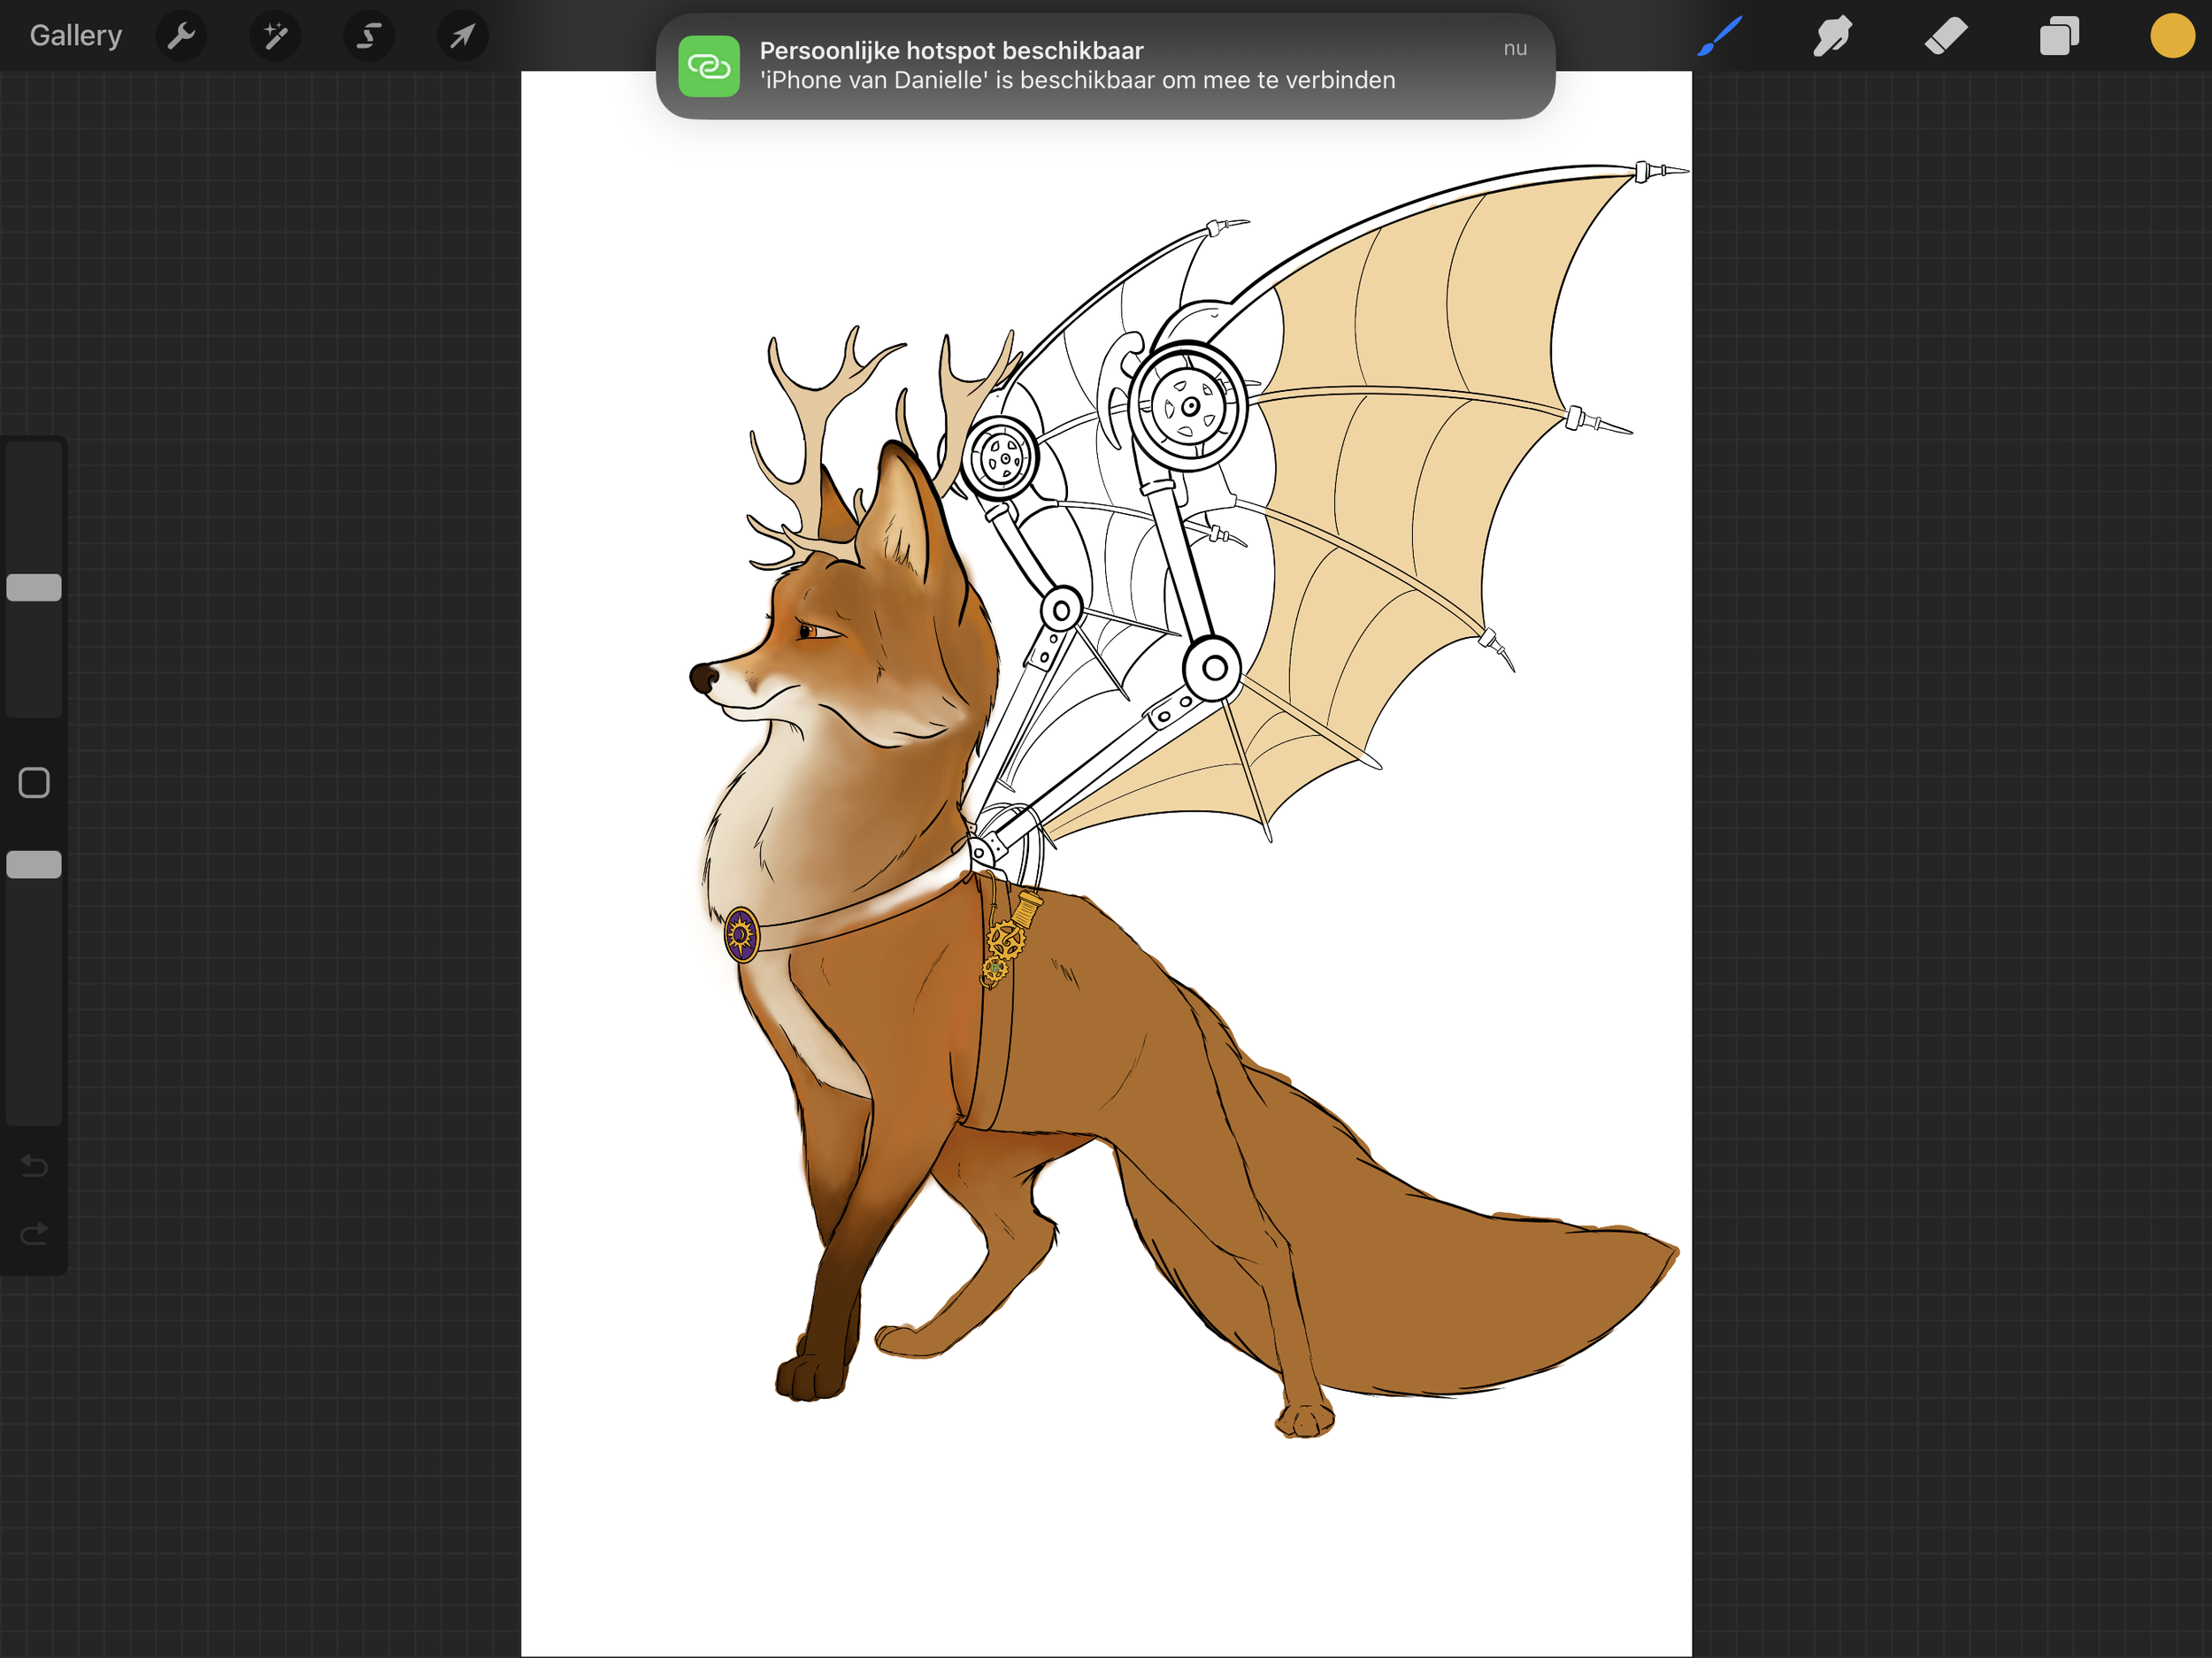The width and height of the screenshot is (2212, 1658).
Task: Select the Eraser tool
Action: tap(1946, 36)
